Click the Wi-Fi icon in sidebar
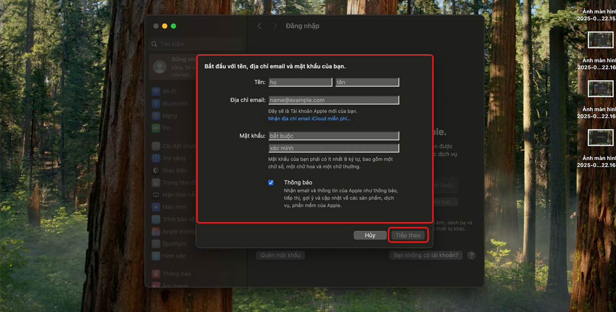 [156, 91]
